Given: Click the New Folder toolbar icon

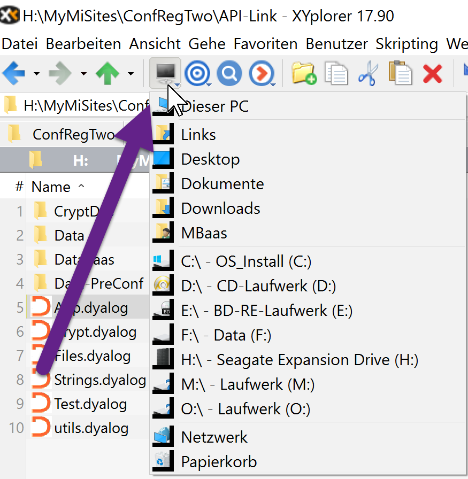Looking at the screenshot, I should click(x=304, y=73).
